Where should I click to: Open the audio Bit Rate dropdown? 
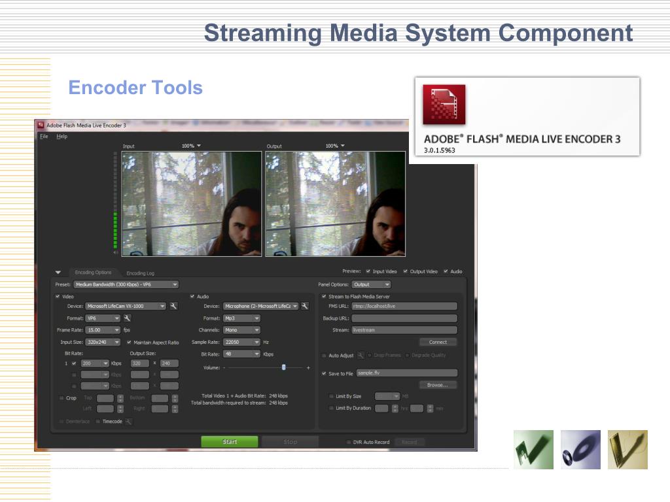(x=241, y=354)
